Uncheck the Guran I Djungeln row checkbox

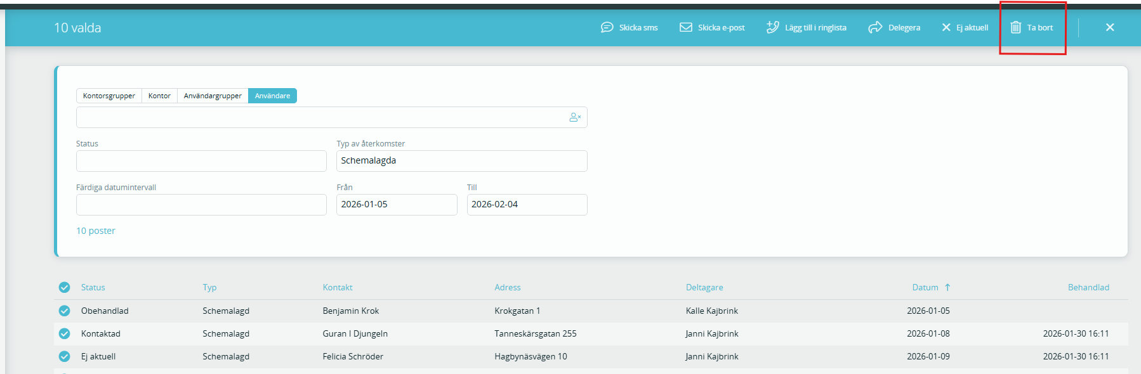tap(64, 333)
